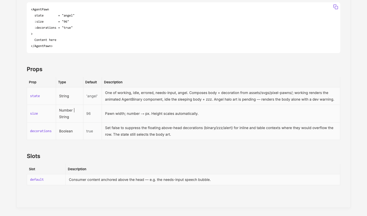Click the default slot name
This screenshot has width=367, height=216.
pos(37,180)
